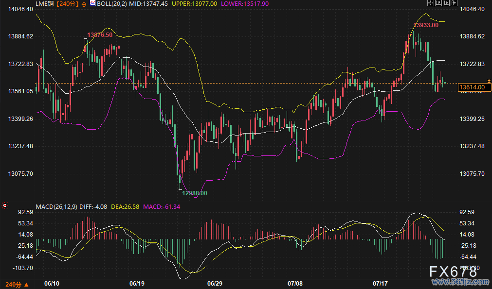The image size is (492, 289).
Task: Click the 07/17 date marker on time axis
Action: tap(380, 283)
